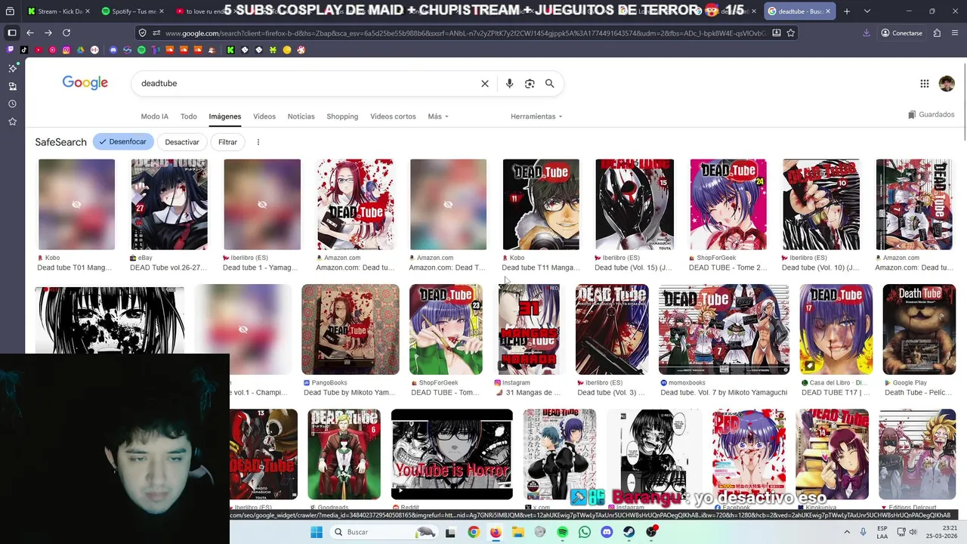Bookmark this page with the star
Image resolution: width=967 pixels, height=544 pixels.
click(791, 33)
